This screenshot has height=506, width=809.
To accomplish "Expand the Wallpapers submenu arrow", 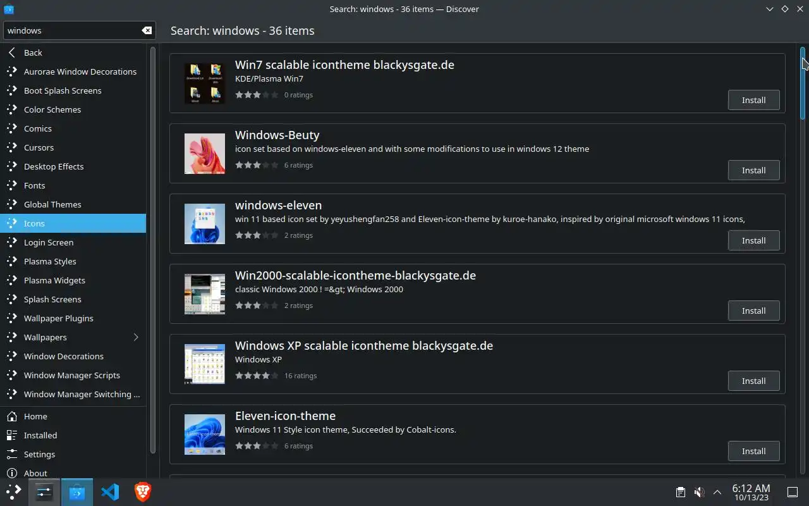I will [x=136, y=337].
